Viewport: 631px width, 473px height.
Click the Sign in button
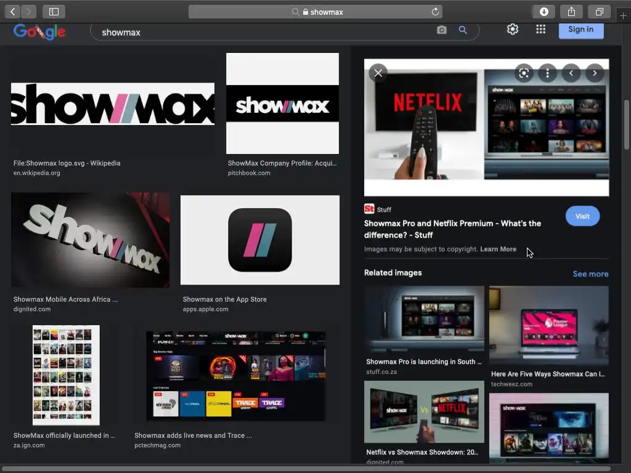[580, 30]
